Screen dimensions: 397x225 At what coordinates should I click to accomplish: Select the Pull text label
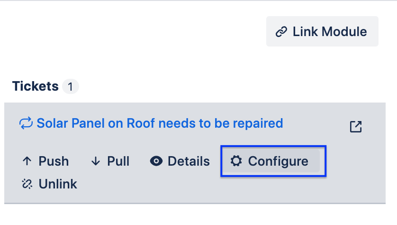click(118, 161)
